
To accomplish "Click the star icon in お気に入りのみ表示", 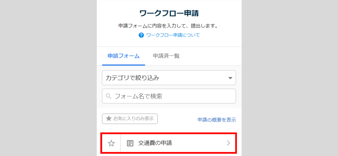I will [x=108, y=119].
